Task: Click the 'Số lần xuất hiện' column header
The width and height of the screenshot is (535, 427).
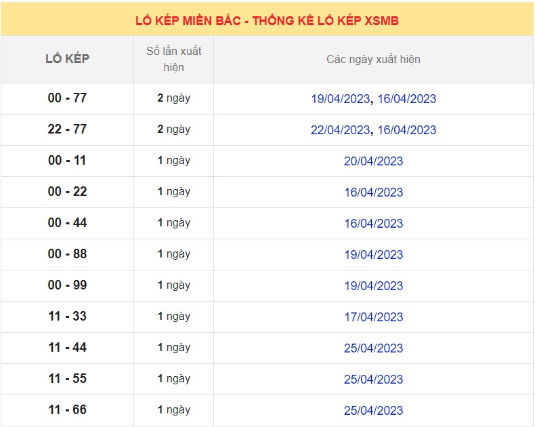Action: tap(173, 59)
